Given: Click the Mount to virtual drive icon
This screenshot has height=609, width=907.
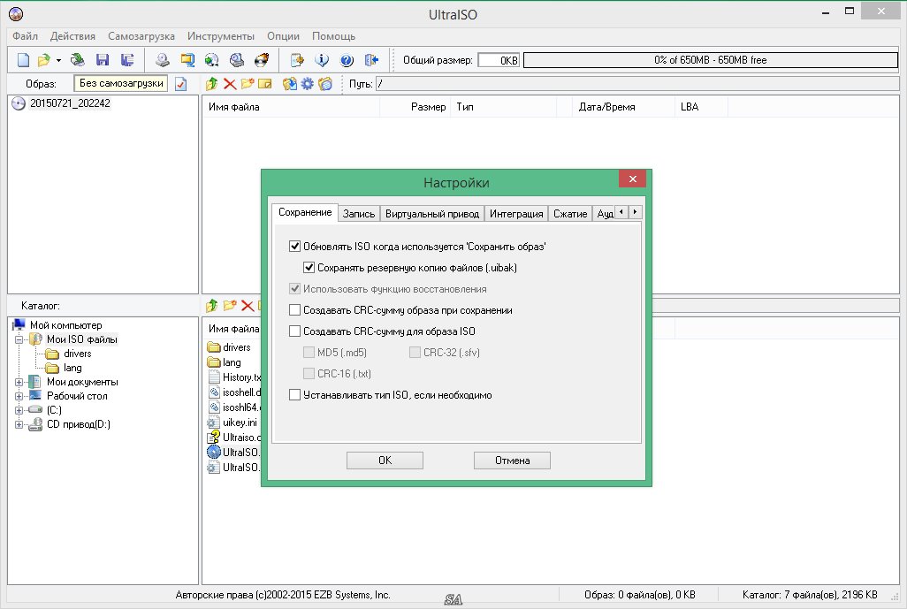Looking at the screenshot, I should tap(237, 59).
